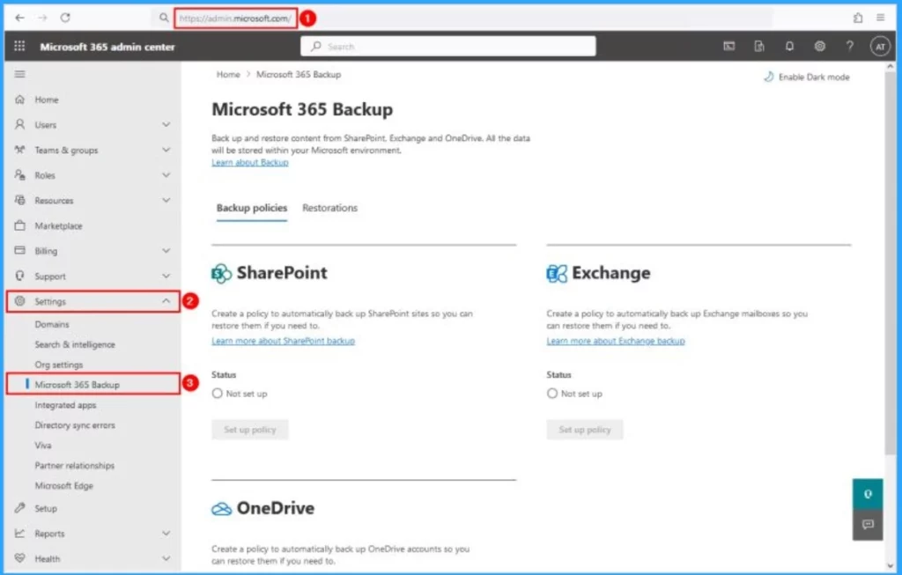Select the Exchange Not set up radio
Image resolution: width=902 pixels, height=575 pixels.
pos(552,394)
